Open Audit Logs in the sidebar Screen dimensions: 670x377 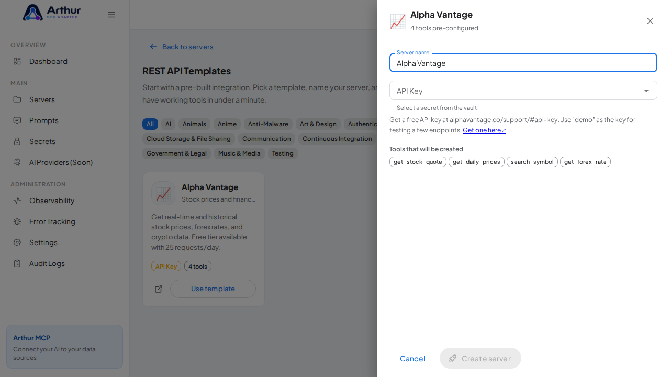[64, 263]
